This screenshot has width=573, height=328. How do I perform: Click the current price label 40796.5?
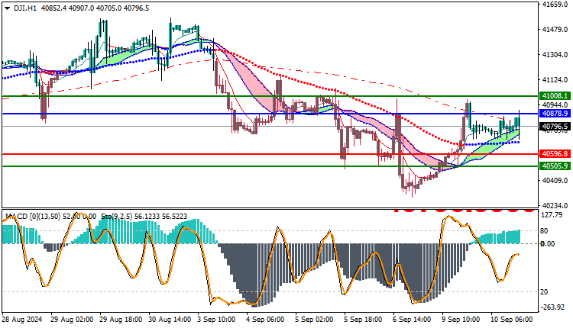(555, 126)
